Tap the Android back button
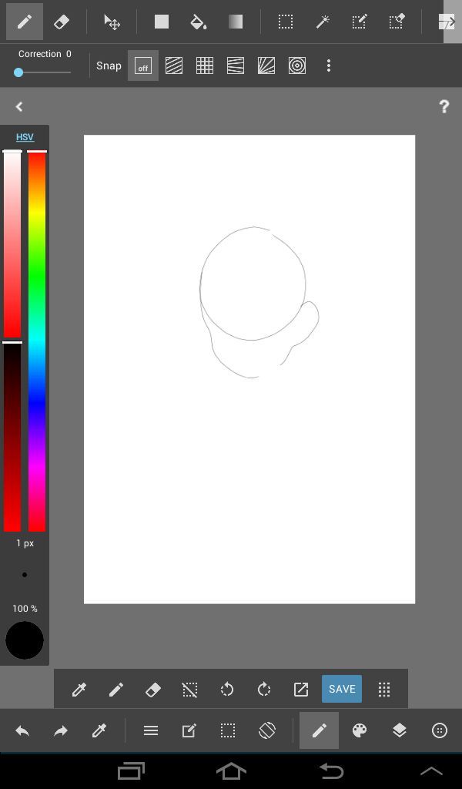This screenshot has height=789, width=462. (x=331, y=771)
